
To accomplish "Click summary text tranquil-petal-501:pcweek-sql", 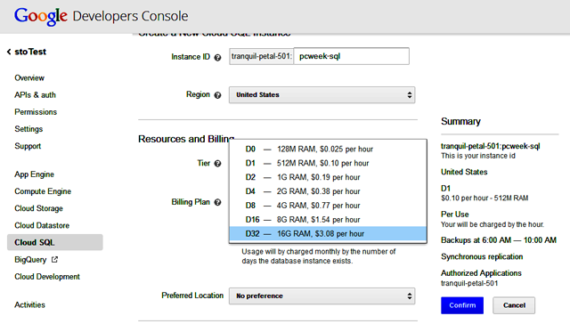I will point(491,146).
